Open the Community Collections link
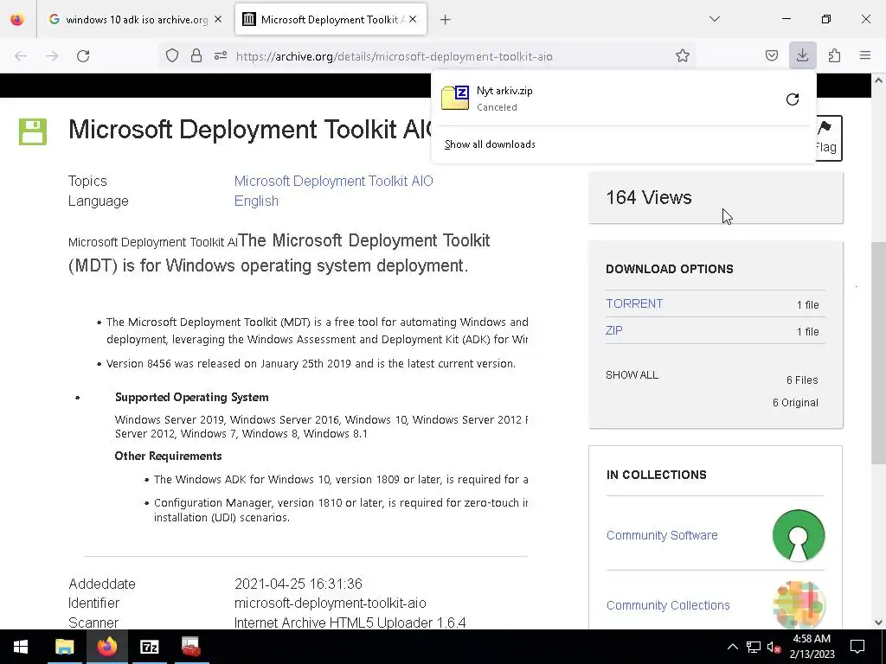The width and height of the screenshot is (886, 664). tap(668, 605)
